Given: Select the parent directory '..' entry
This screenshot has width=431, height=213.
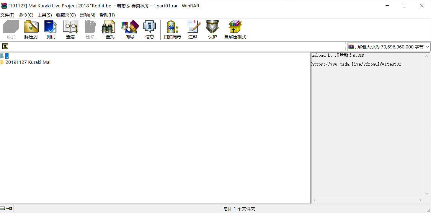Looking at the screenshot, I should (4, 56).
